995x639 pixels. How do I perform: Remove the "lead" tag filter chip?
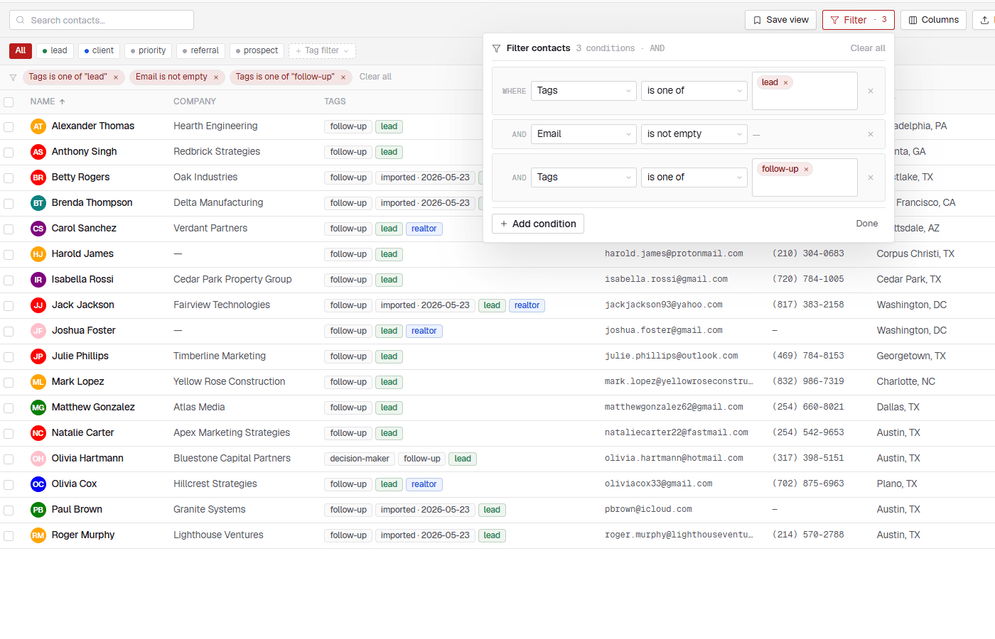point(116,77)
